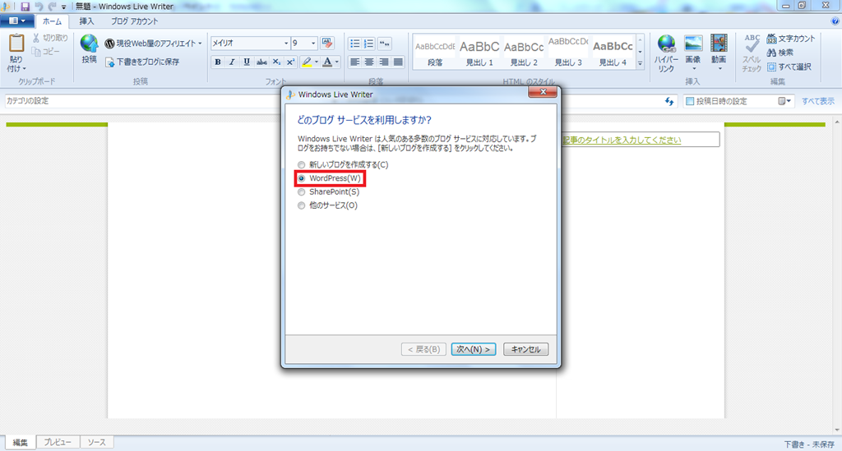Expand the HTML styles gallery more arrow

click(640, 64)
